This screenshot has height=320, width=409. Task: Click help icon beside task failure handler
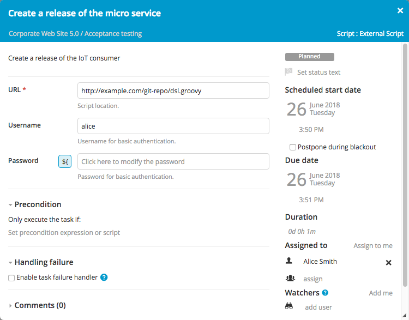coord(104,277)
